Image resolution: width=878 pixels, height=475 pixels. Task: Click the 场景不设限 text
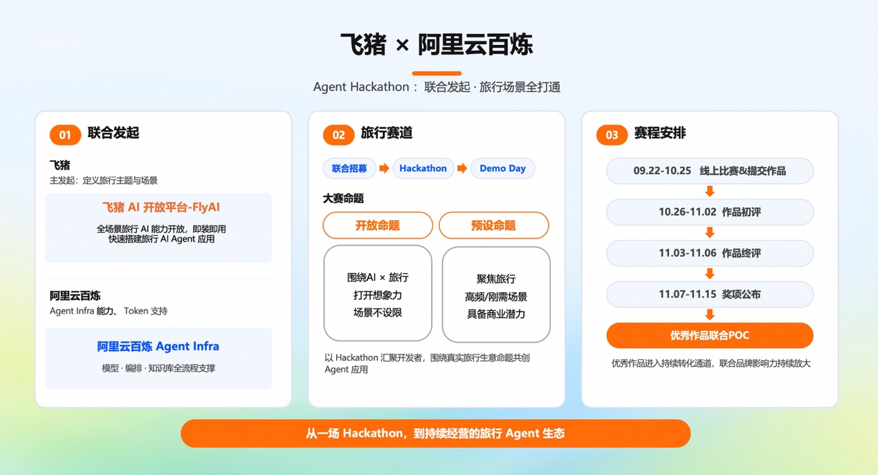point(378,312)
